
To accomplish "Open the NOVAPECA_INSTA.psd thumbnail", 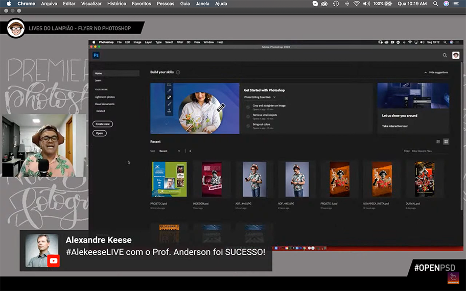I will 382,179.
